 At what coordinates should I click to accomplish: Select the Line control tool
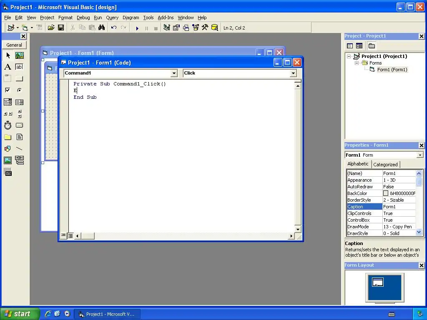coord(19,149)
